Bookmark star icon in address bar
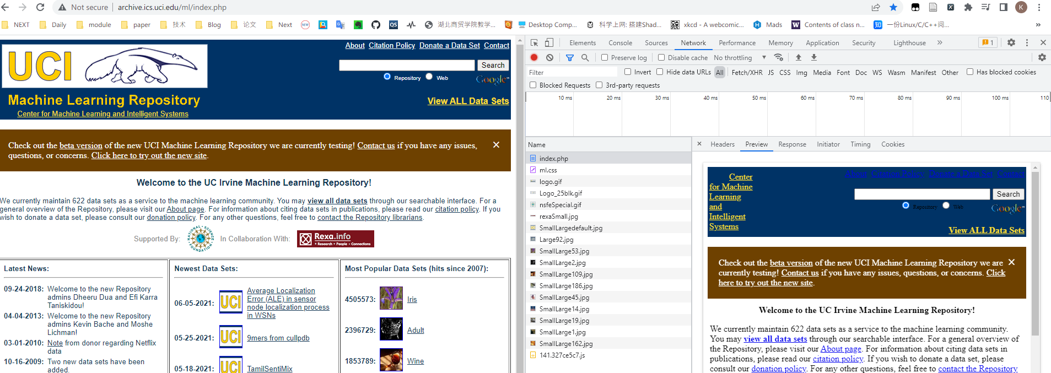 click(x=893, y=7)
